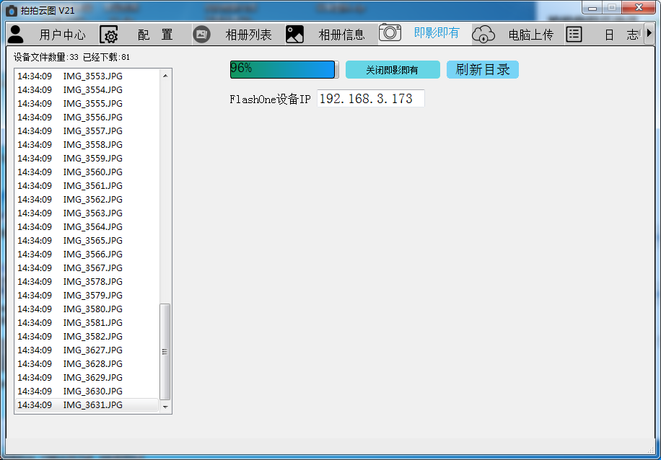The height and width of the screenshot is (460, 661).
Task: Click the file list scroll down arrow
Action: click(x=165, y=407)
